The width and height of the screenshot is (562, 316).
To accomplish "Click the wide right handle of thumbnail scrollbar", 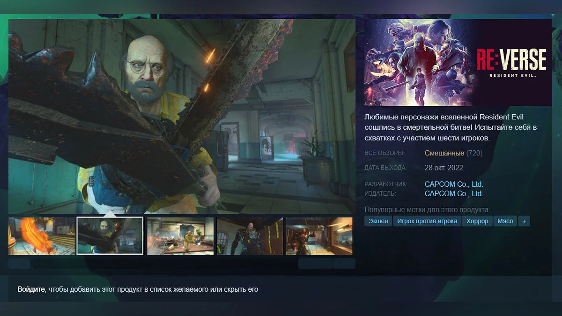I will [x=315, y=264].
